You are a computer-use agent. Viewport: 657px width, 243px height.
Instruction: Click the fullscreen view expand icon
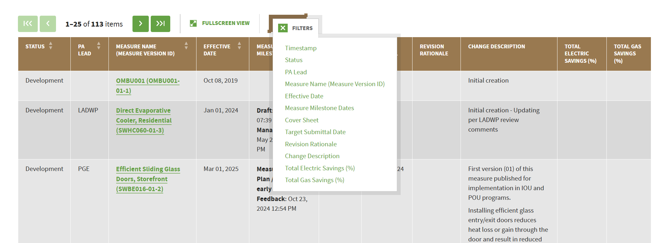click(x=193, y=23)
